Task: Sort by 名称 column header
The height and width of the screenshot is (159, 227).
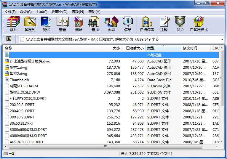Action: click(x=50, y=48)
